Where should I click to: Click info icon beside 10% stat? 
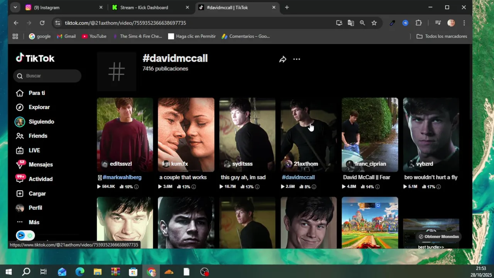pyautogui.click(x=136, y=187)
